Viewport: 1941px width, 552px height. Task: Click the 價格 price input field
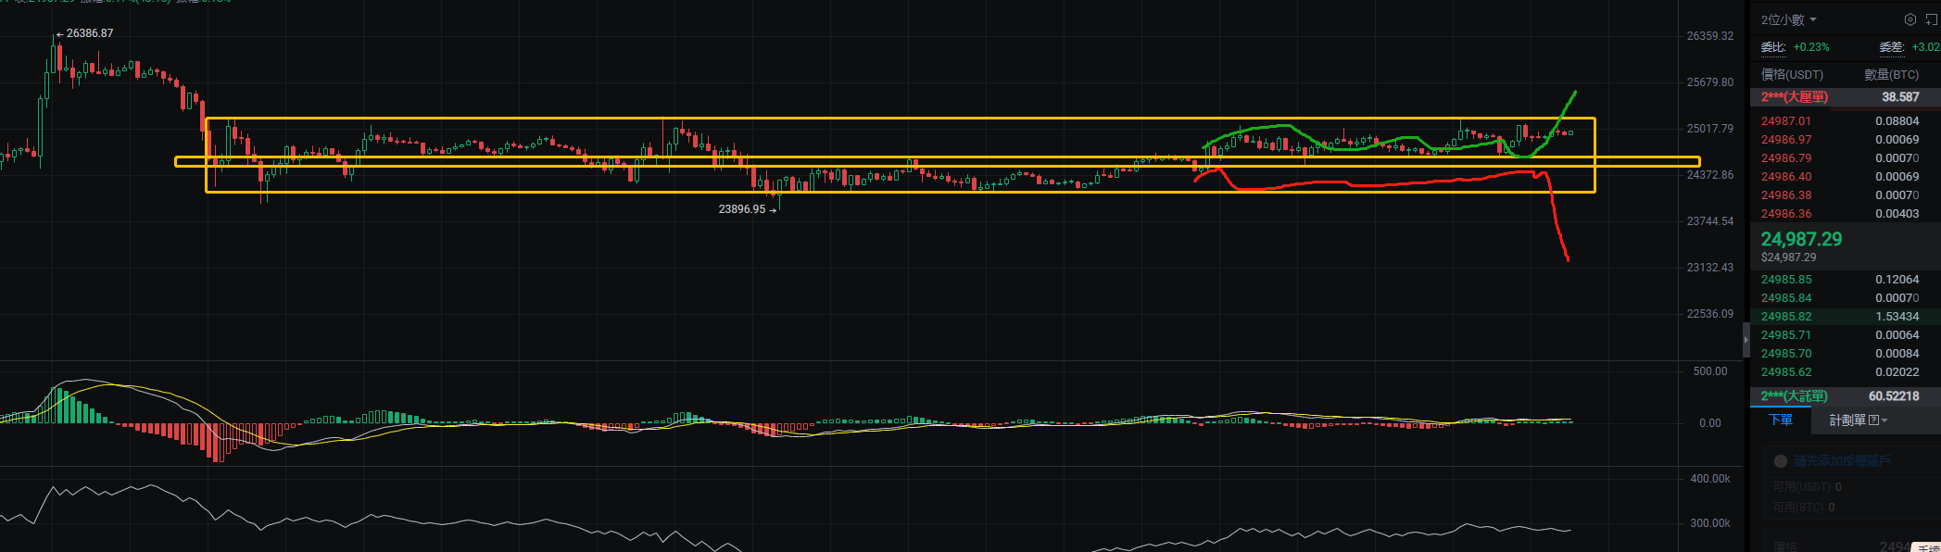[x=1844, y=546]
